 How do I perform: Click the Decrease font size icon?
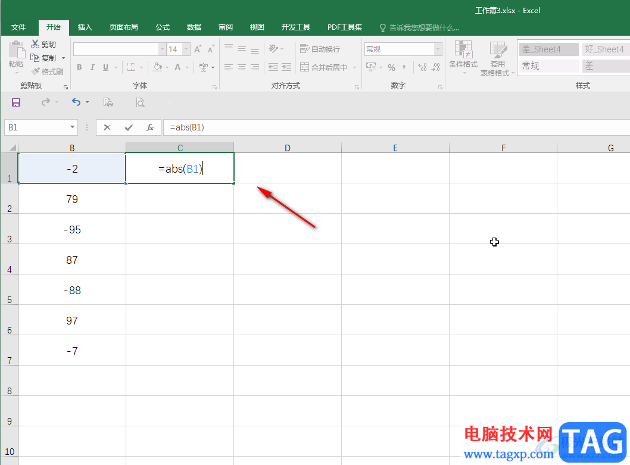click(211, 49)
